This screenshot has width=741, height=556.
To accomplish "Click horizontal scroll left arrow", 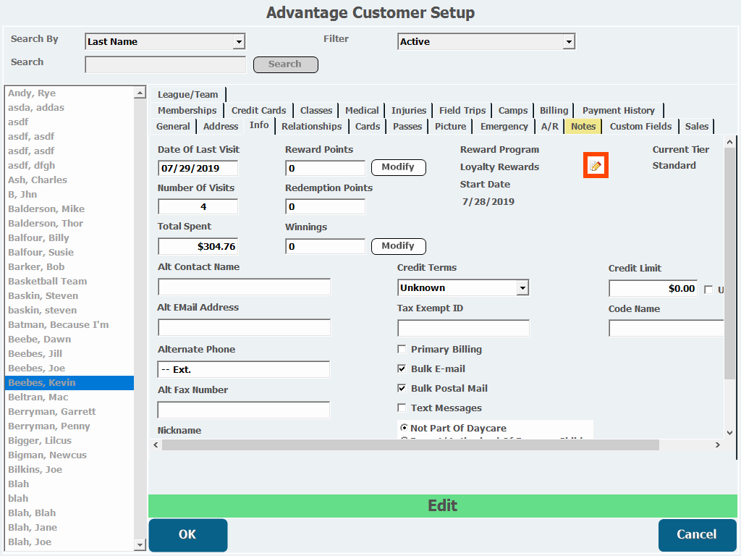I will [x=155, y=445].
